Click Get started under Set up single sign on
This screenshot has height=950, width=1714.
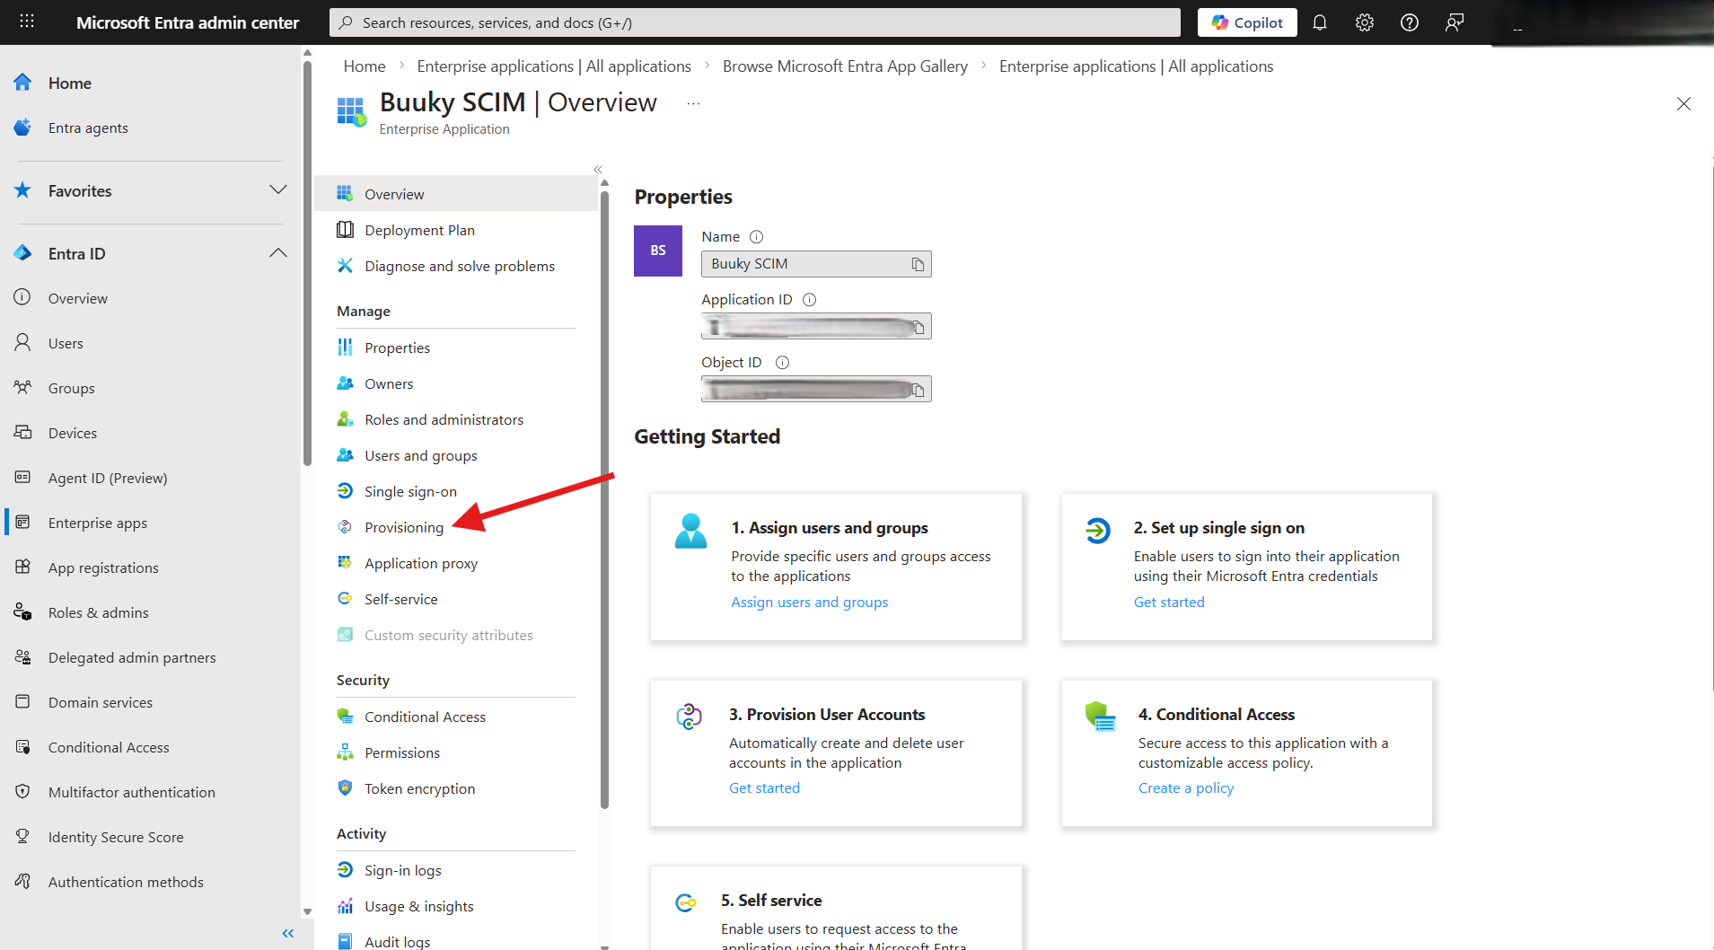[1169, 602]
